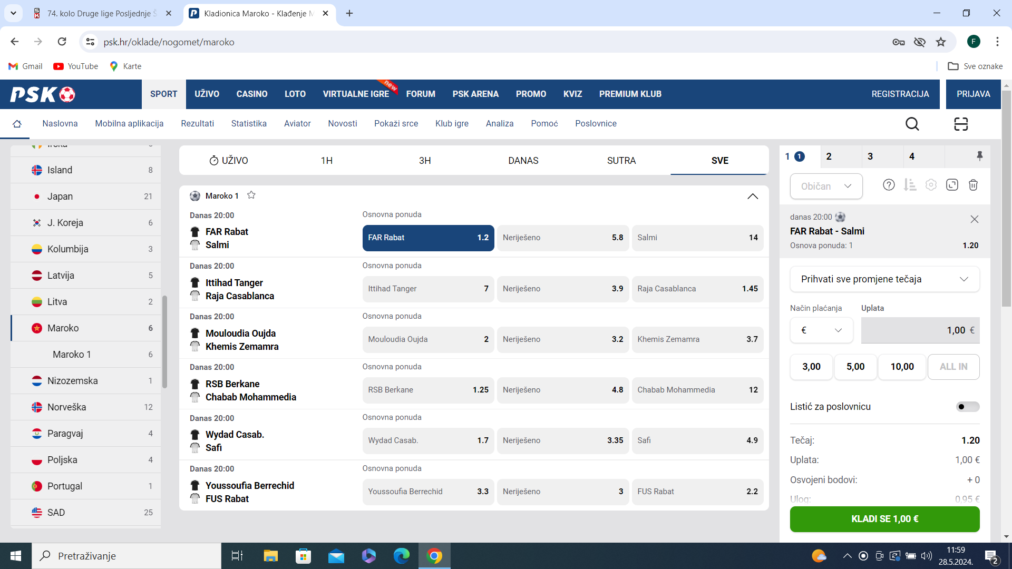Expand Norveška in sidebar

[x=85, y=407]
